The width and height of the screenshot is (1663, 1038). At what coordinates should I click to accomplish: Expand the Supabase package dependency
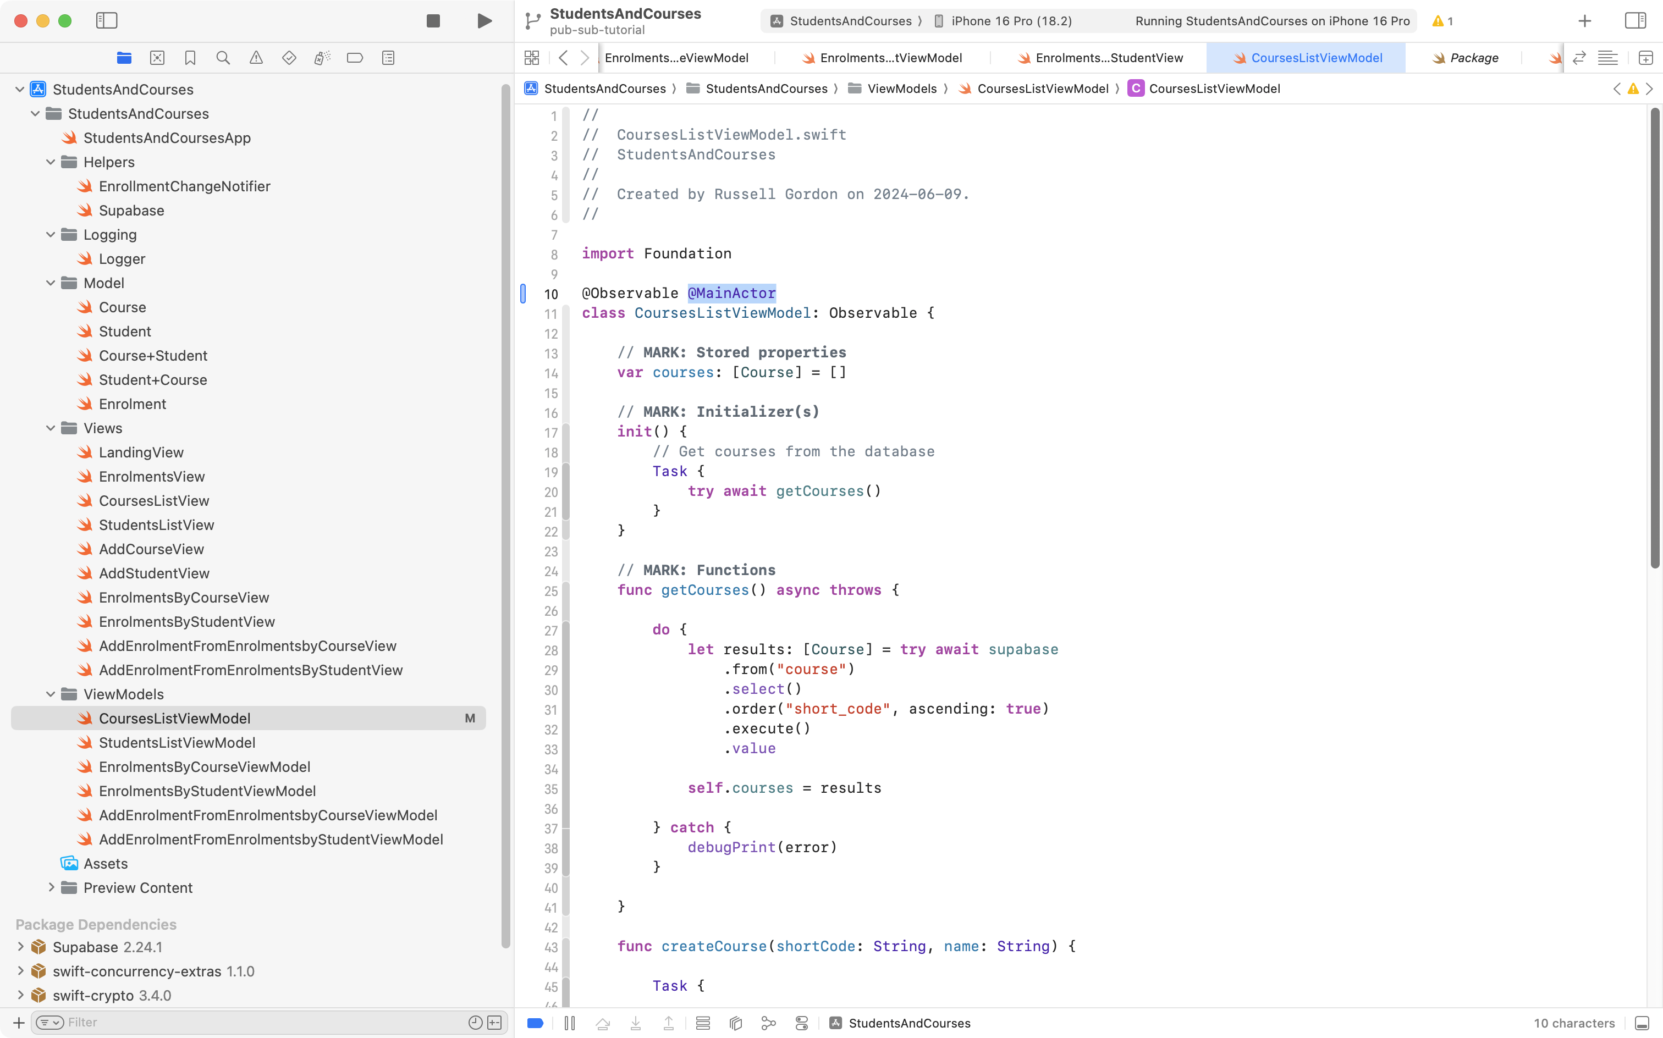pyautogui.click(x=20, y=947)
